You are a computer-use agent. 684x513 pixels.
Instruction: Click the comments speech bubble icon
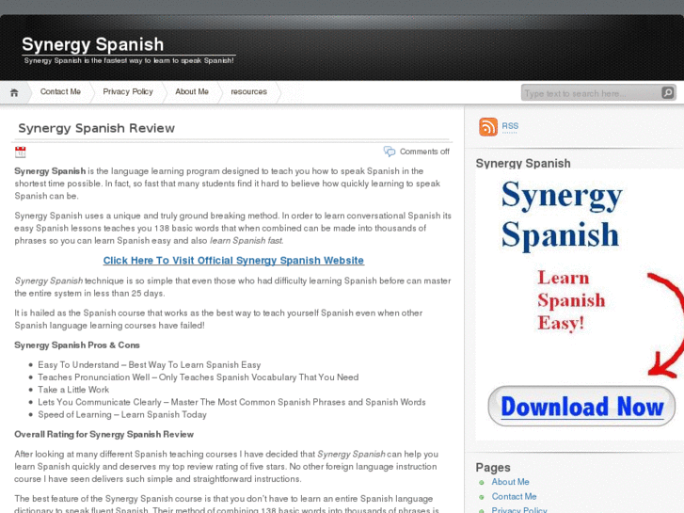point(390,152)
